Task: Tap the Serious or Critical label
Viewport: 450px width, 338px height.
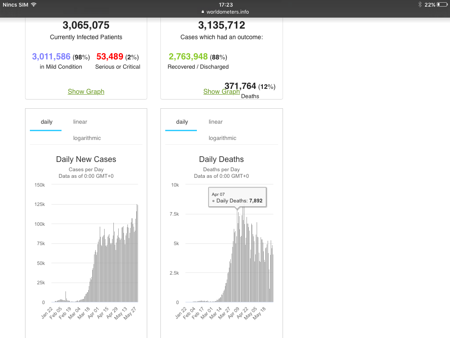Action: click(x=118, y=67)
